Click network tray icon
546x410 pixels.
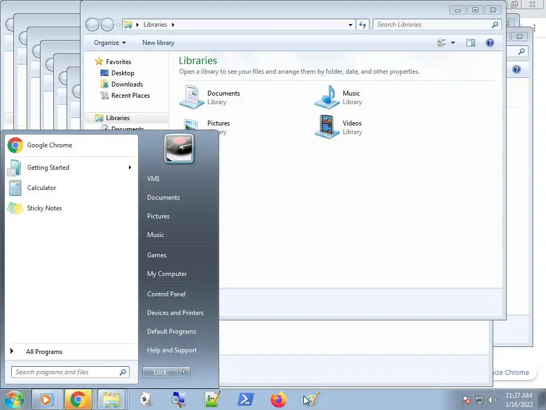pos(479,400)
